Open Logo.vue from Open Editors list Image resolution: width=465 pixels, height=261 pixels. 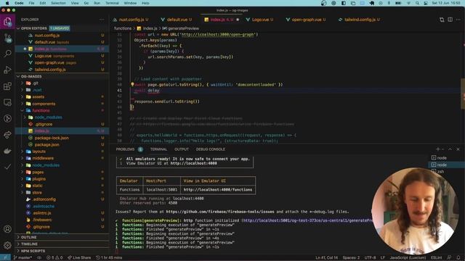pos(62,56)
